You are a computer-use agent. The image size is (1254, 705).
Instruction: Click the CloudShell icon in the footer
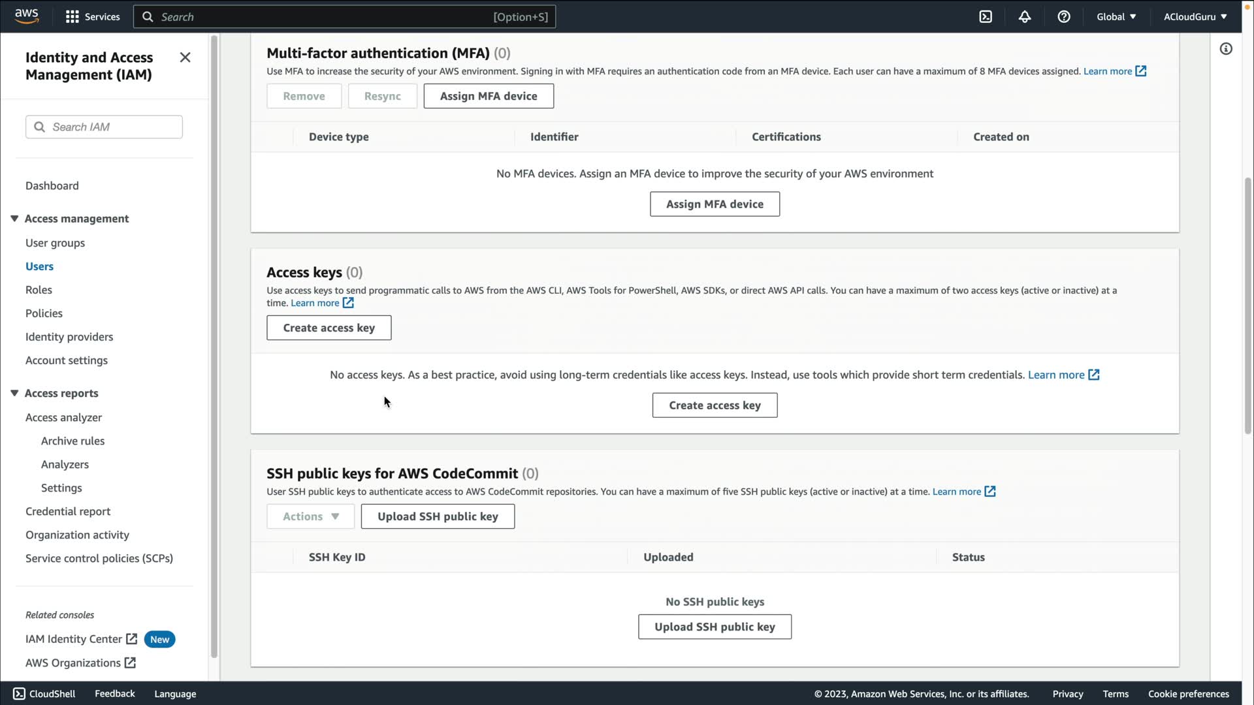tap(19, 694)
